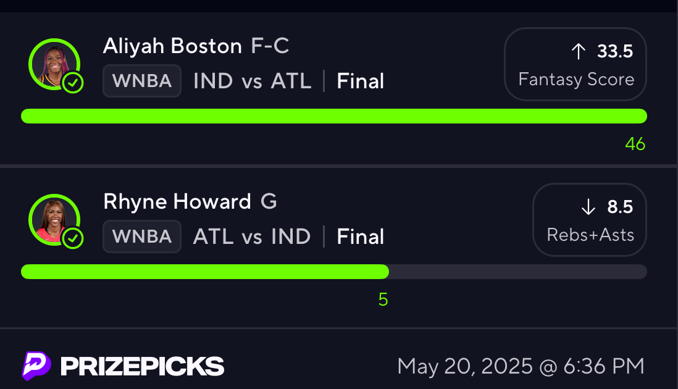Select the Aliyah Boston F-C name
Viewport: 678px width, 389px height.
[x=196, y=46]
